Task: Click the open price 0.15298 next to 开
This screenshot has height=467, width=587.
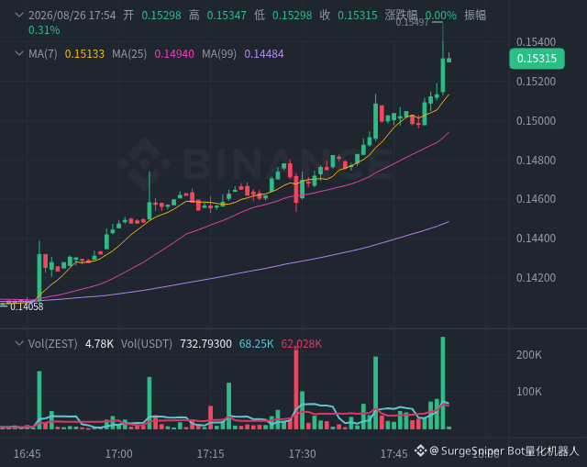Action: [x=161, y=16]
